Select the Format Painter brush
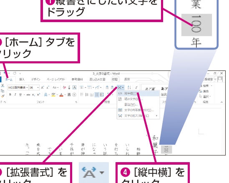 click(x=3, y=96)
